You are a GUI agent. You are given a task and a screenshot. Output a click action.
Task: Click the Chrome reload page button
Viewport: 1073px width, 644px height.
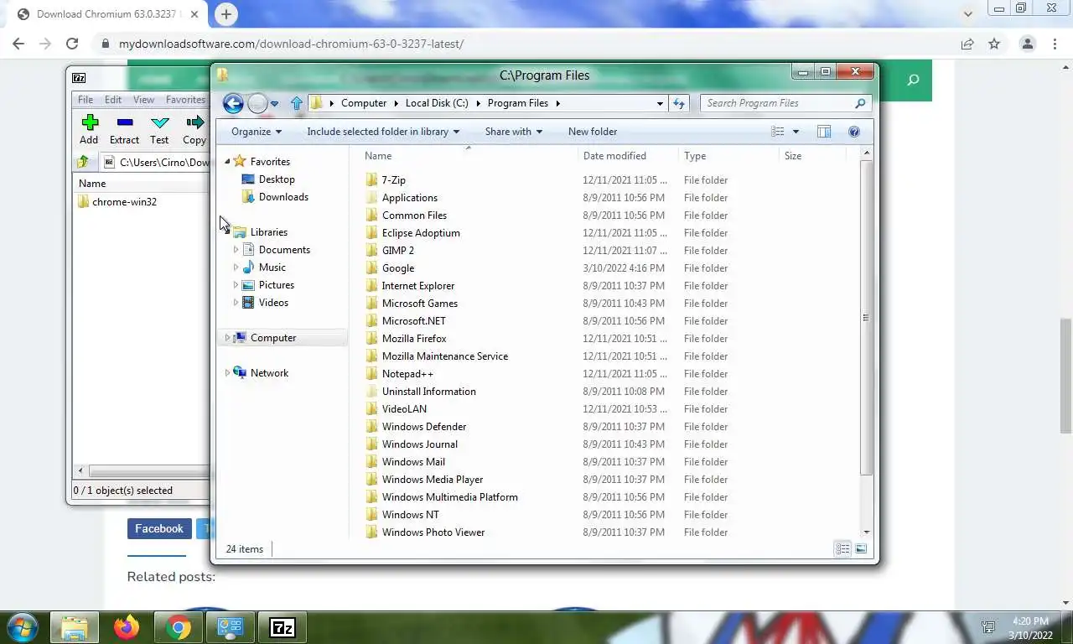72,44
